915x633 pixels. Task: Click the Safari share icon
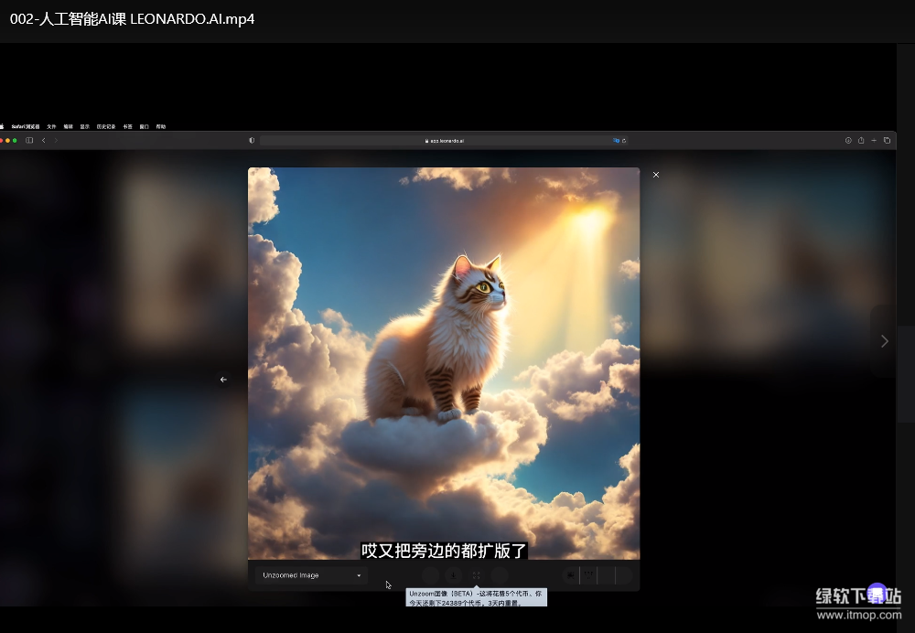coord(861,140)
